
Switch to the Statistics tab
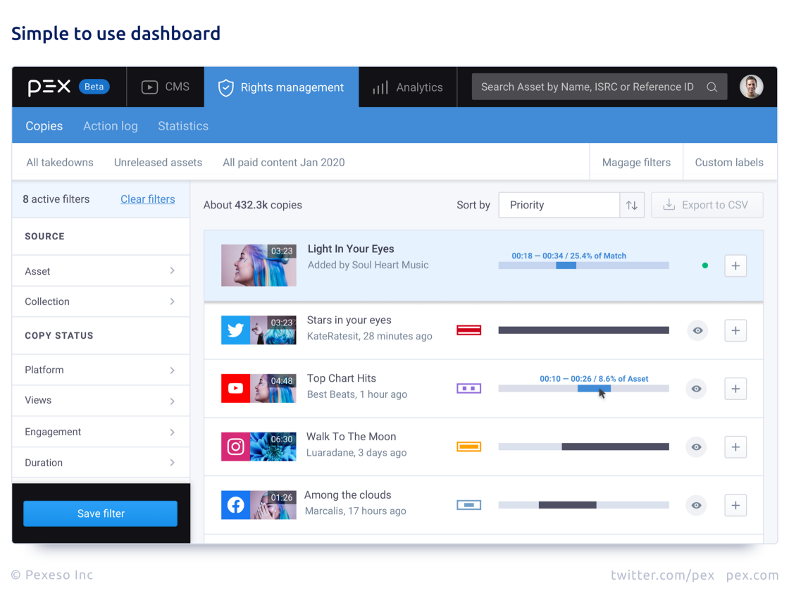point(183,125)
